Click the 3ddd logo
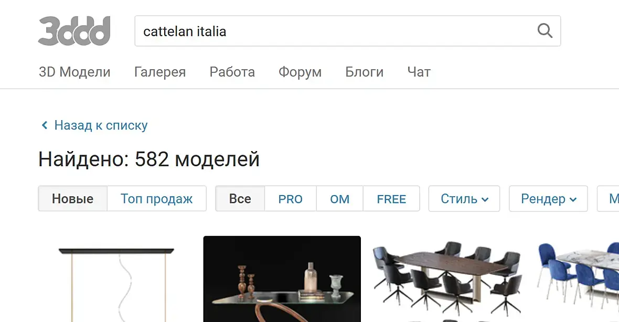The image size is (619, 322). click(x=74, y=31)
